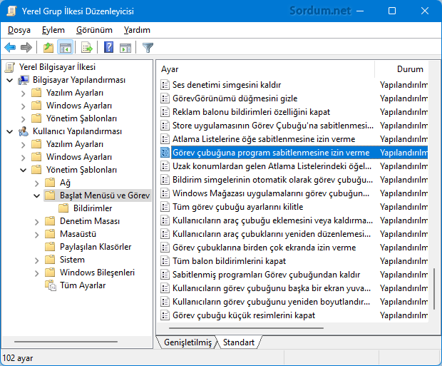
Task: Collapse 'Bilgisayar Yapılandırması' node
Action: [x=10, y=80]
